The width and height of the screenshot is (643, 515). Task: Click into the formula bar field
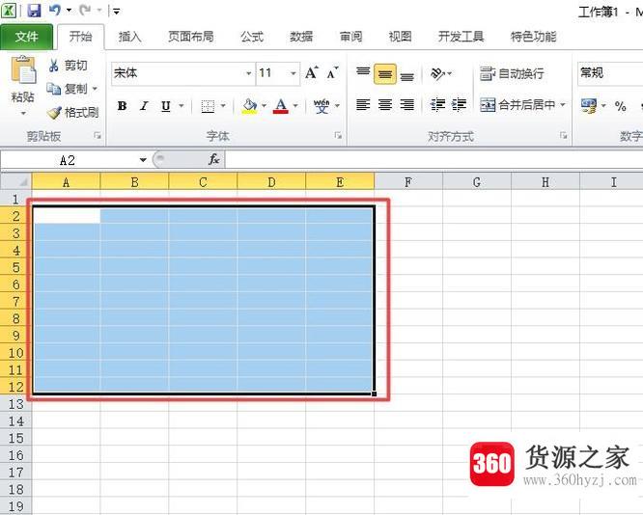point(433,159)
